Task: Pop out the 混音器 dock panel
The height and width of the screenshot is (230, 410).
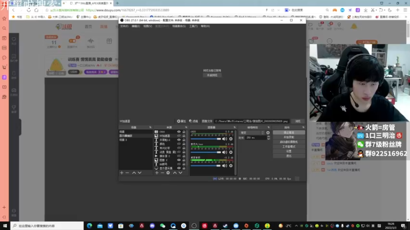Action: [x=235, y=127]
